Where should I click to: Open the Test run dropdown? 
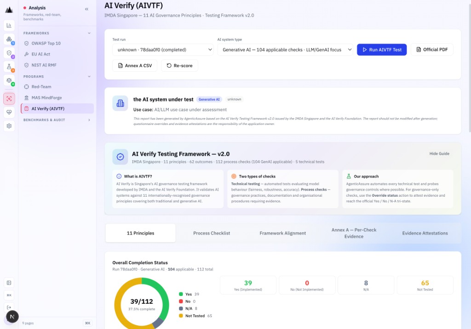click(163, 50)
